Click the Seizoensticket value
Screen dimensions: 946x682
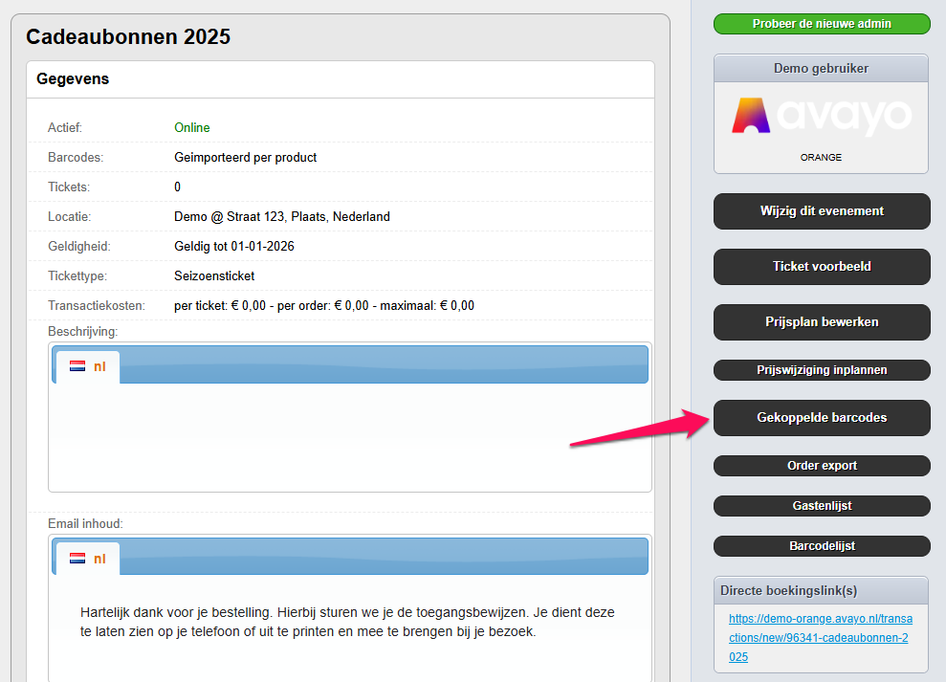click(214, 275)
